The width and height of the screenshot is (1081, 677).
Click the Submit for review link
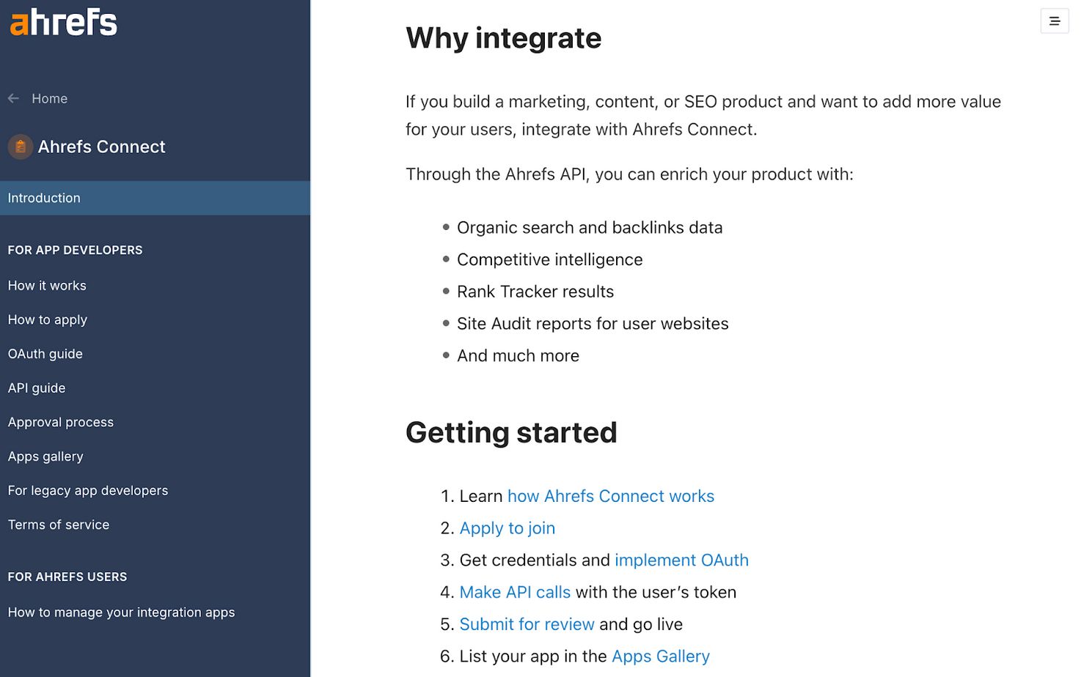(527, 624)
